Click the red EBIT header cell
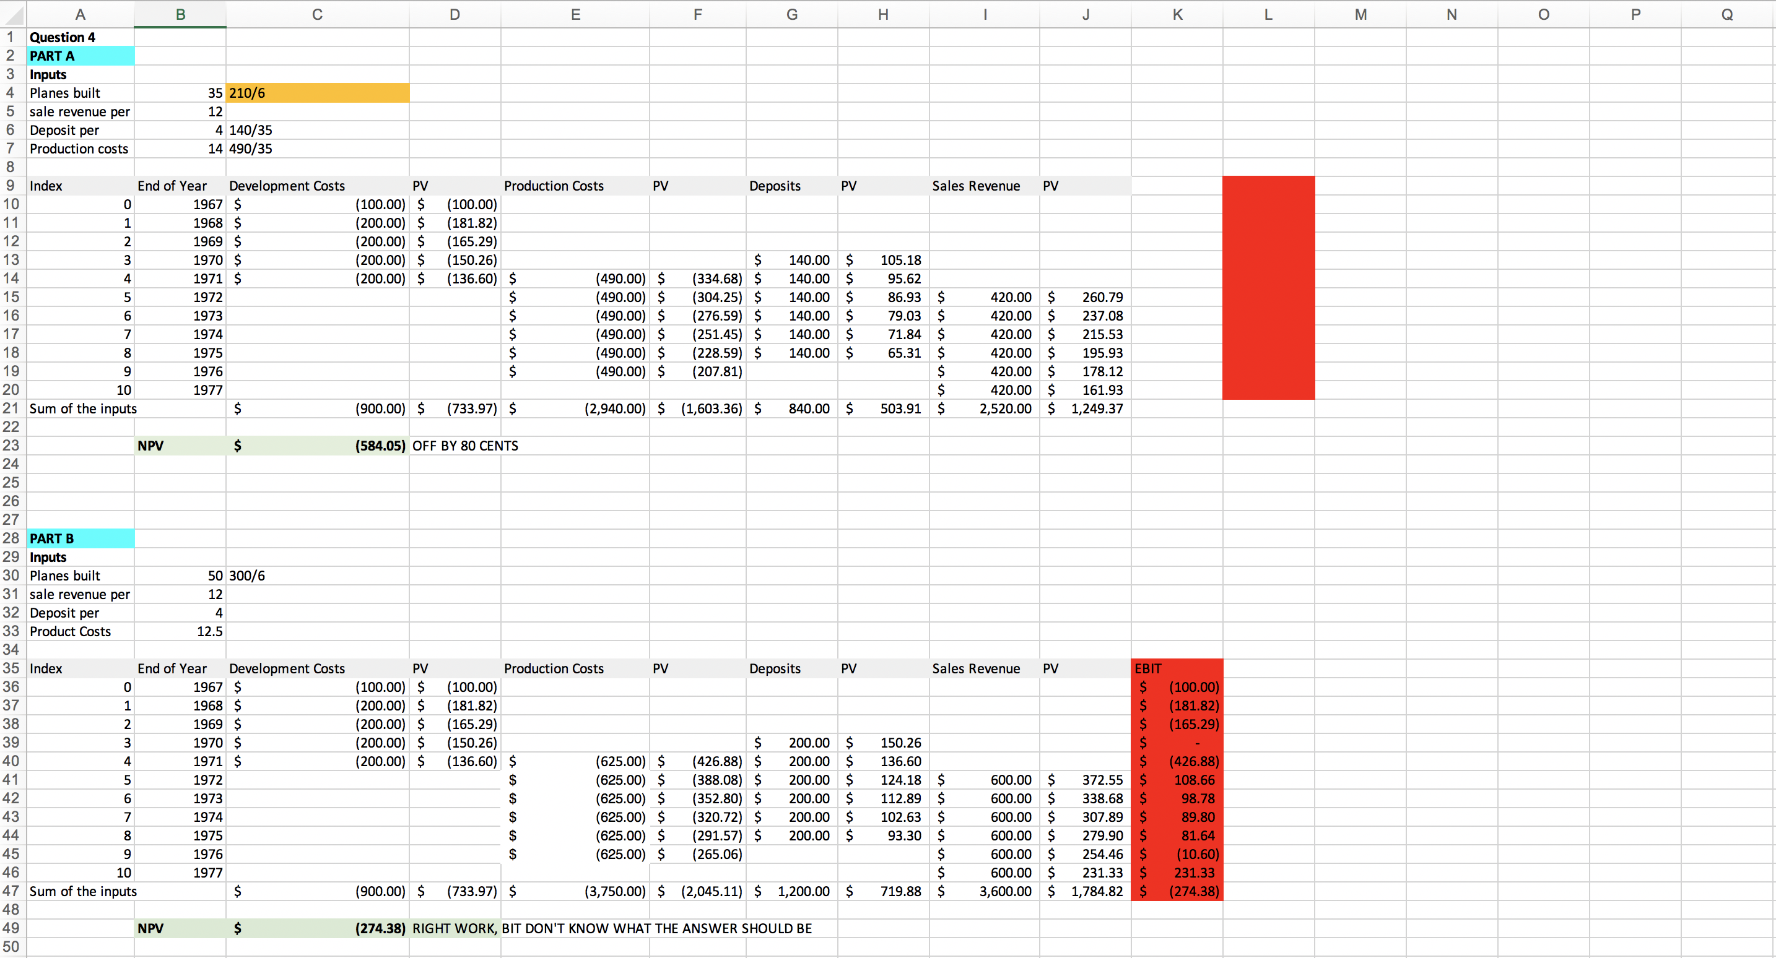The width and height of the screenshot is (1776, 958). click(x=1177, y=668)
